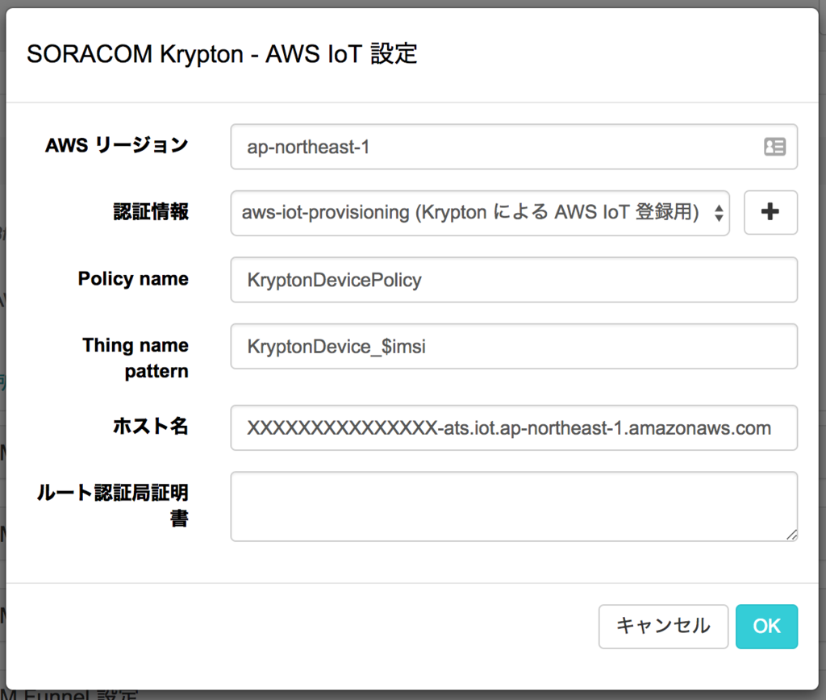Focus the ルート認証局証明書 text area

(514, 506)
